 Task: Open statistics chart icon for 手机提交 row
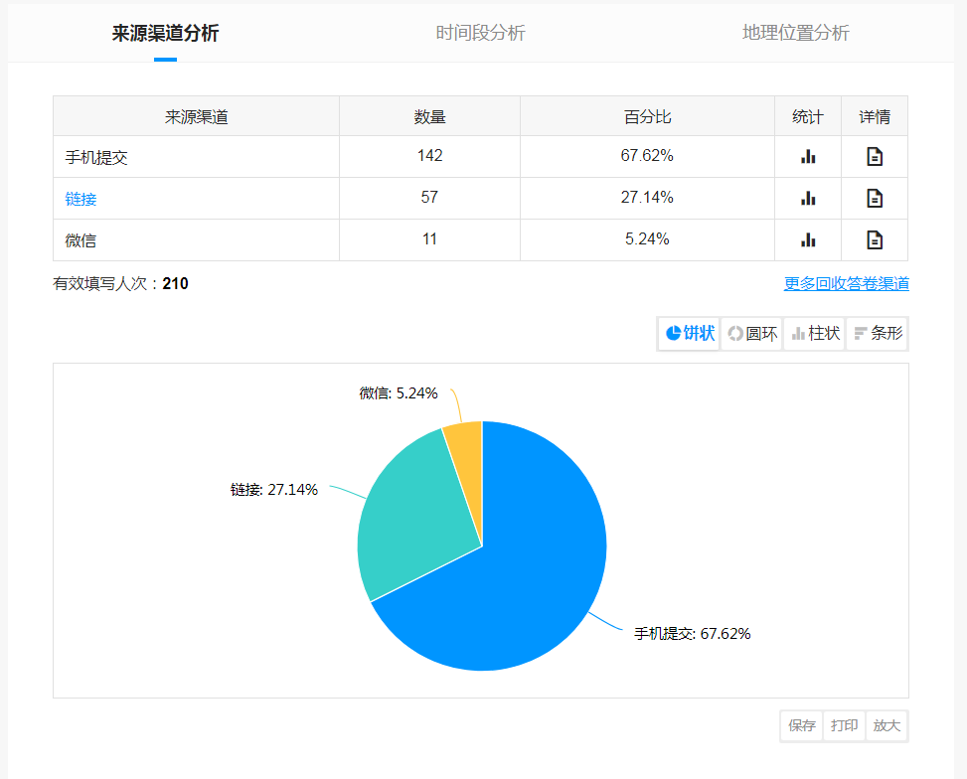click(808, 156)
